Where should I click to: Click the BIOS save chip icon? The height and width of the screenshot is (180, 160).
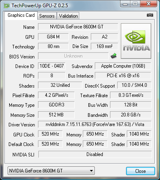pos(114,56)
